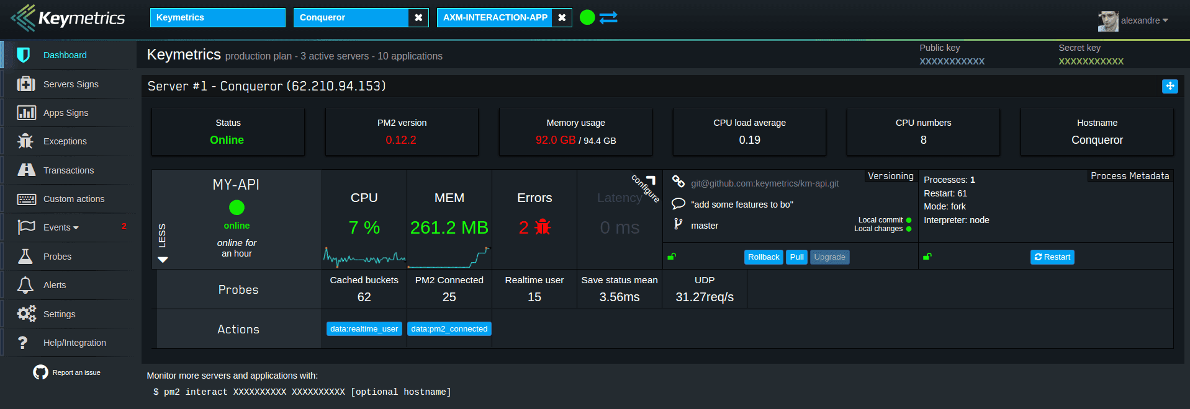The width and height of the screenshot is (1190, 409).
Task: Click the Events flag icon
Action: (x=26, y=227)
